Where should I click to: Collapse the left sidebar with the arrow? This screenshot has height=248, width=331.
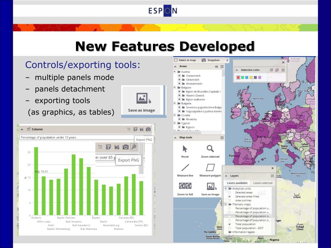click(x=227, y=60)
